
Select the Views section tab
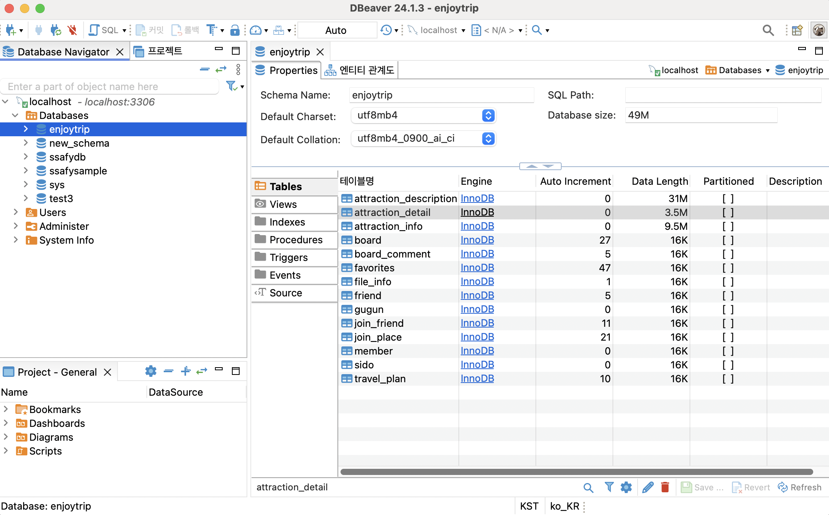283,204
